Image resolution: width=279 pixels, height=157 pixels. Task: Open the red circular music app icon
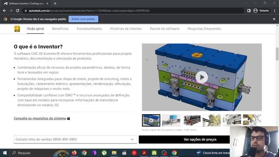tap(134, 153)
